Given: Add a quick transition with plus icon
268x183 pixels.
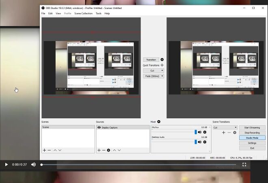Looking at the screenshot, I should coord(162,65).
